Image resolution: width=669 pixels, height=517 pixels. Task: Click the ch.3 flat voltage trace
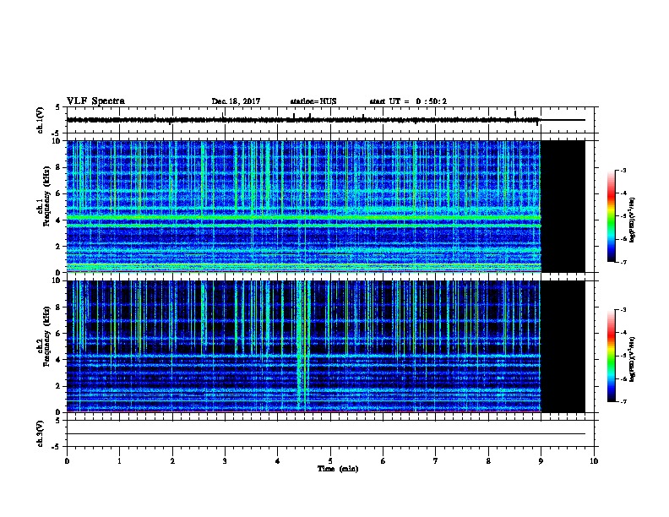pyautogui.click(x=326, y=434)
